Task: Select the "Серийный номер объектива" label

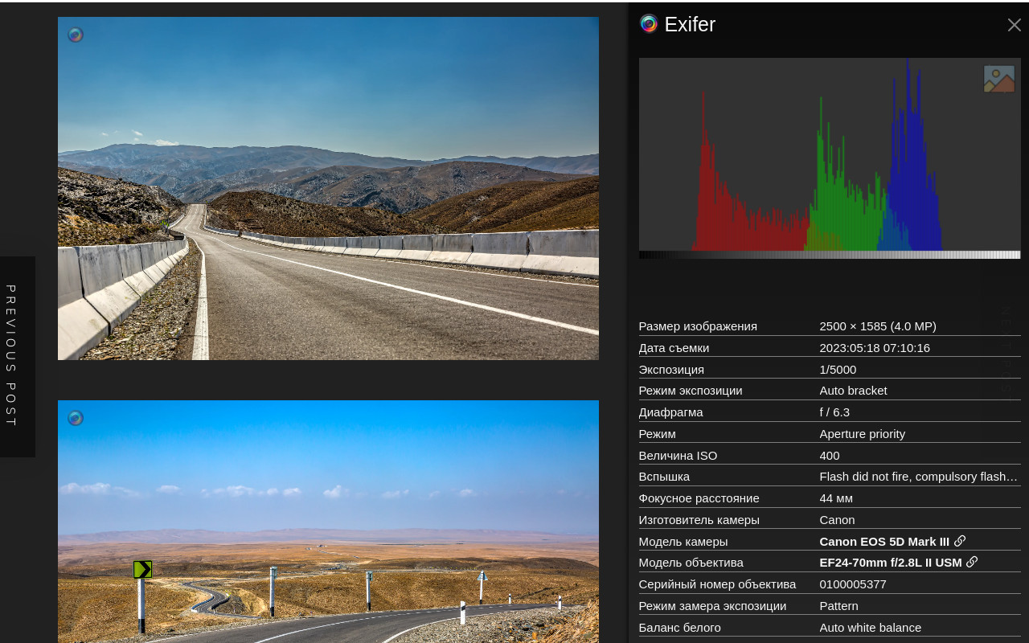Action: coord(717,584)
